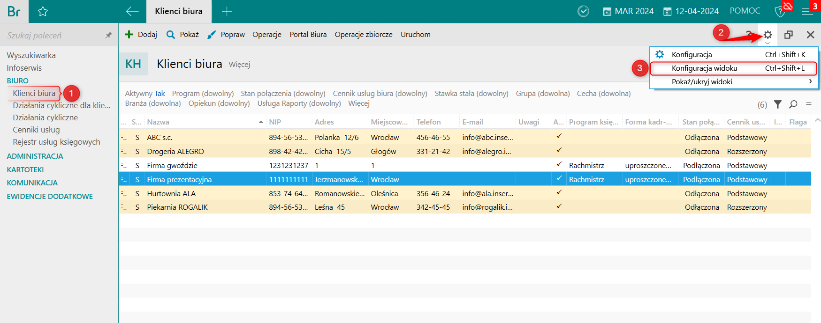The image size is (821, 323).
Task: Open a new tab with plus icon
Action: pos(227,11)
